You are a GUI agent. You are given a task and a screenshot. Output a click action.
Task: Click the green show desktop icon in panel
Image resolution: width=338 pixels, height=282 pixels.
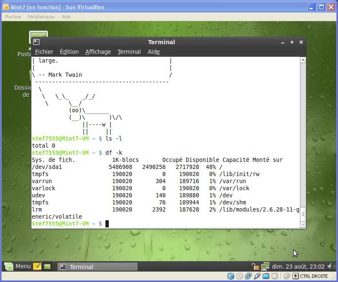point(47,267)
